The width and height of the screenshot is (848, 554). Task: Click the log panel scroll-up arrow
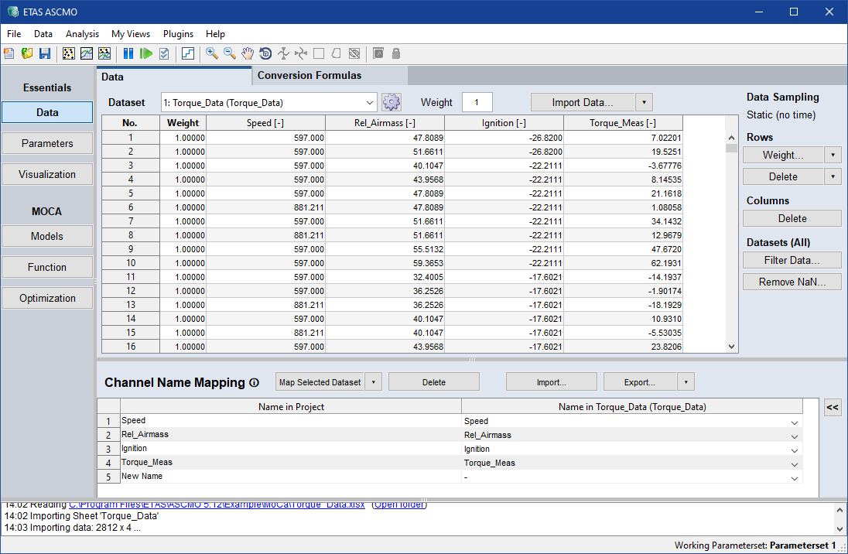(x=839, y=510)
